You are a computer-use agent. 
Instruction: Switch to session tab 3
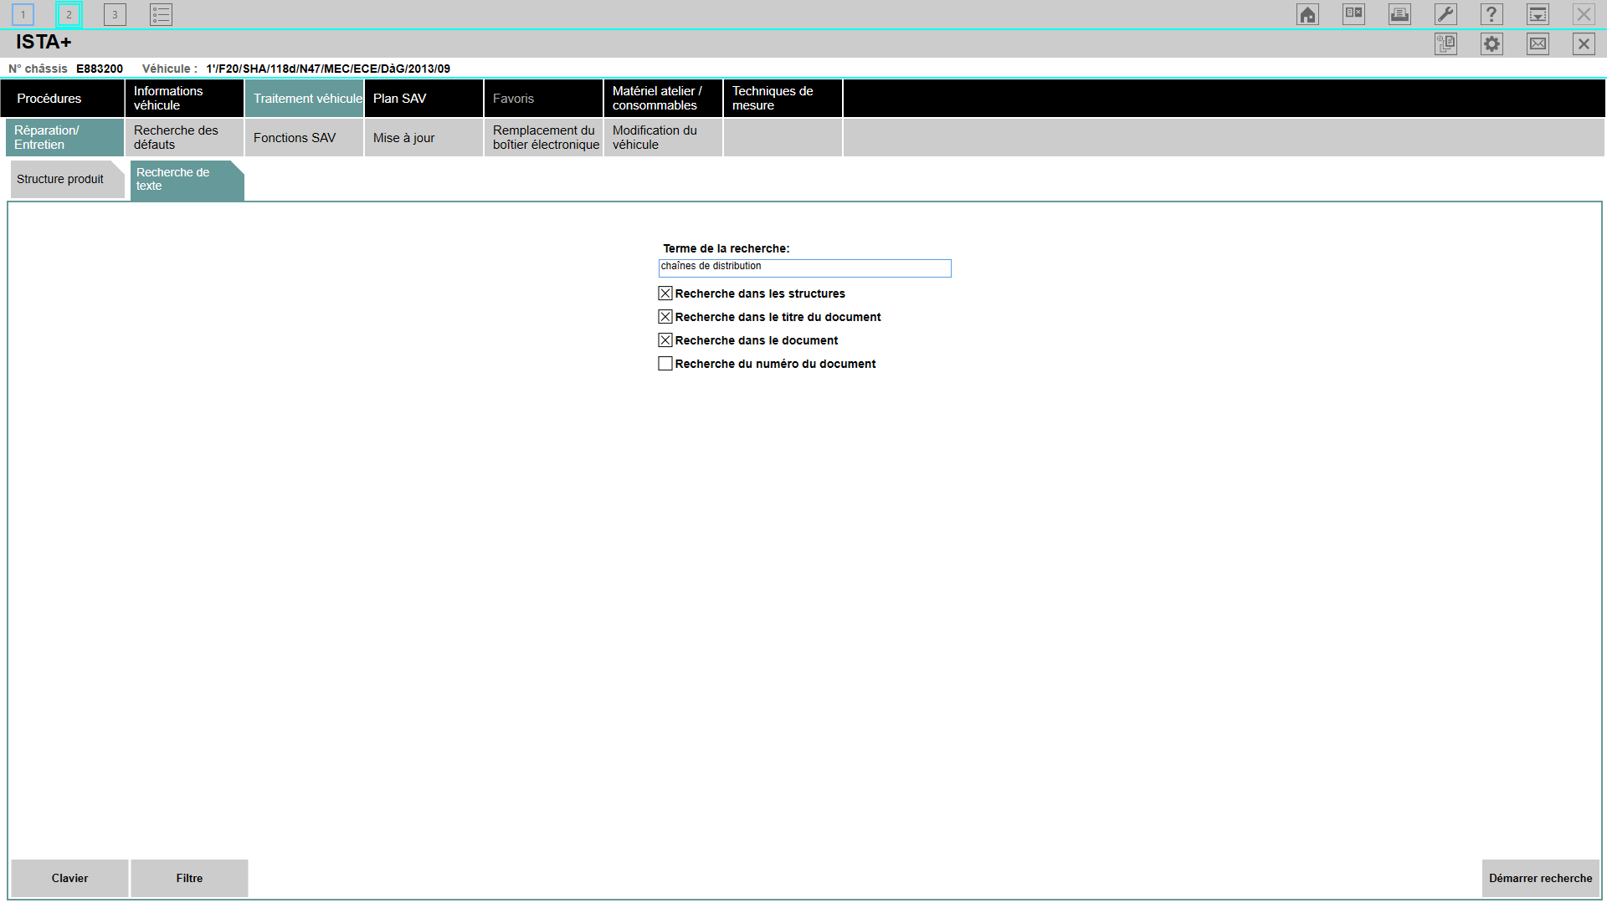tap(115, 14)
